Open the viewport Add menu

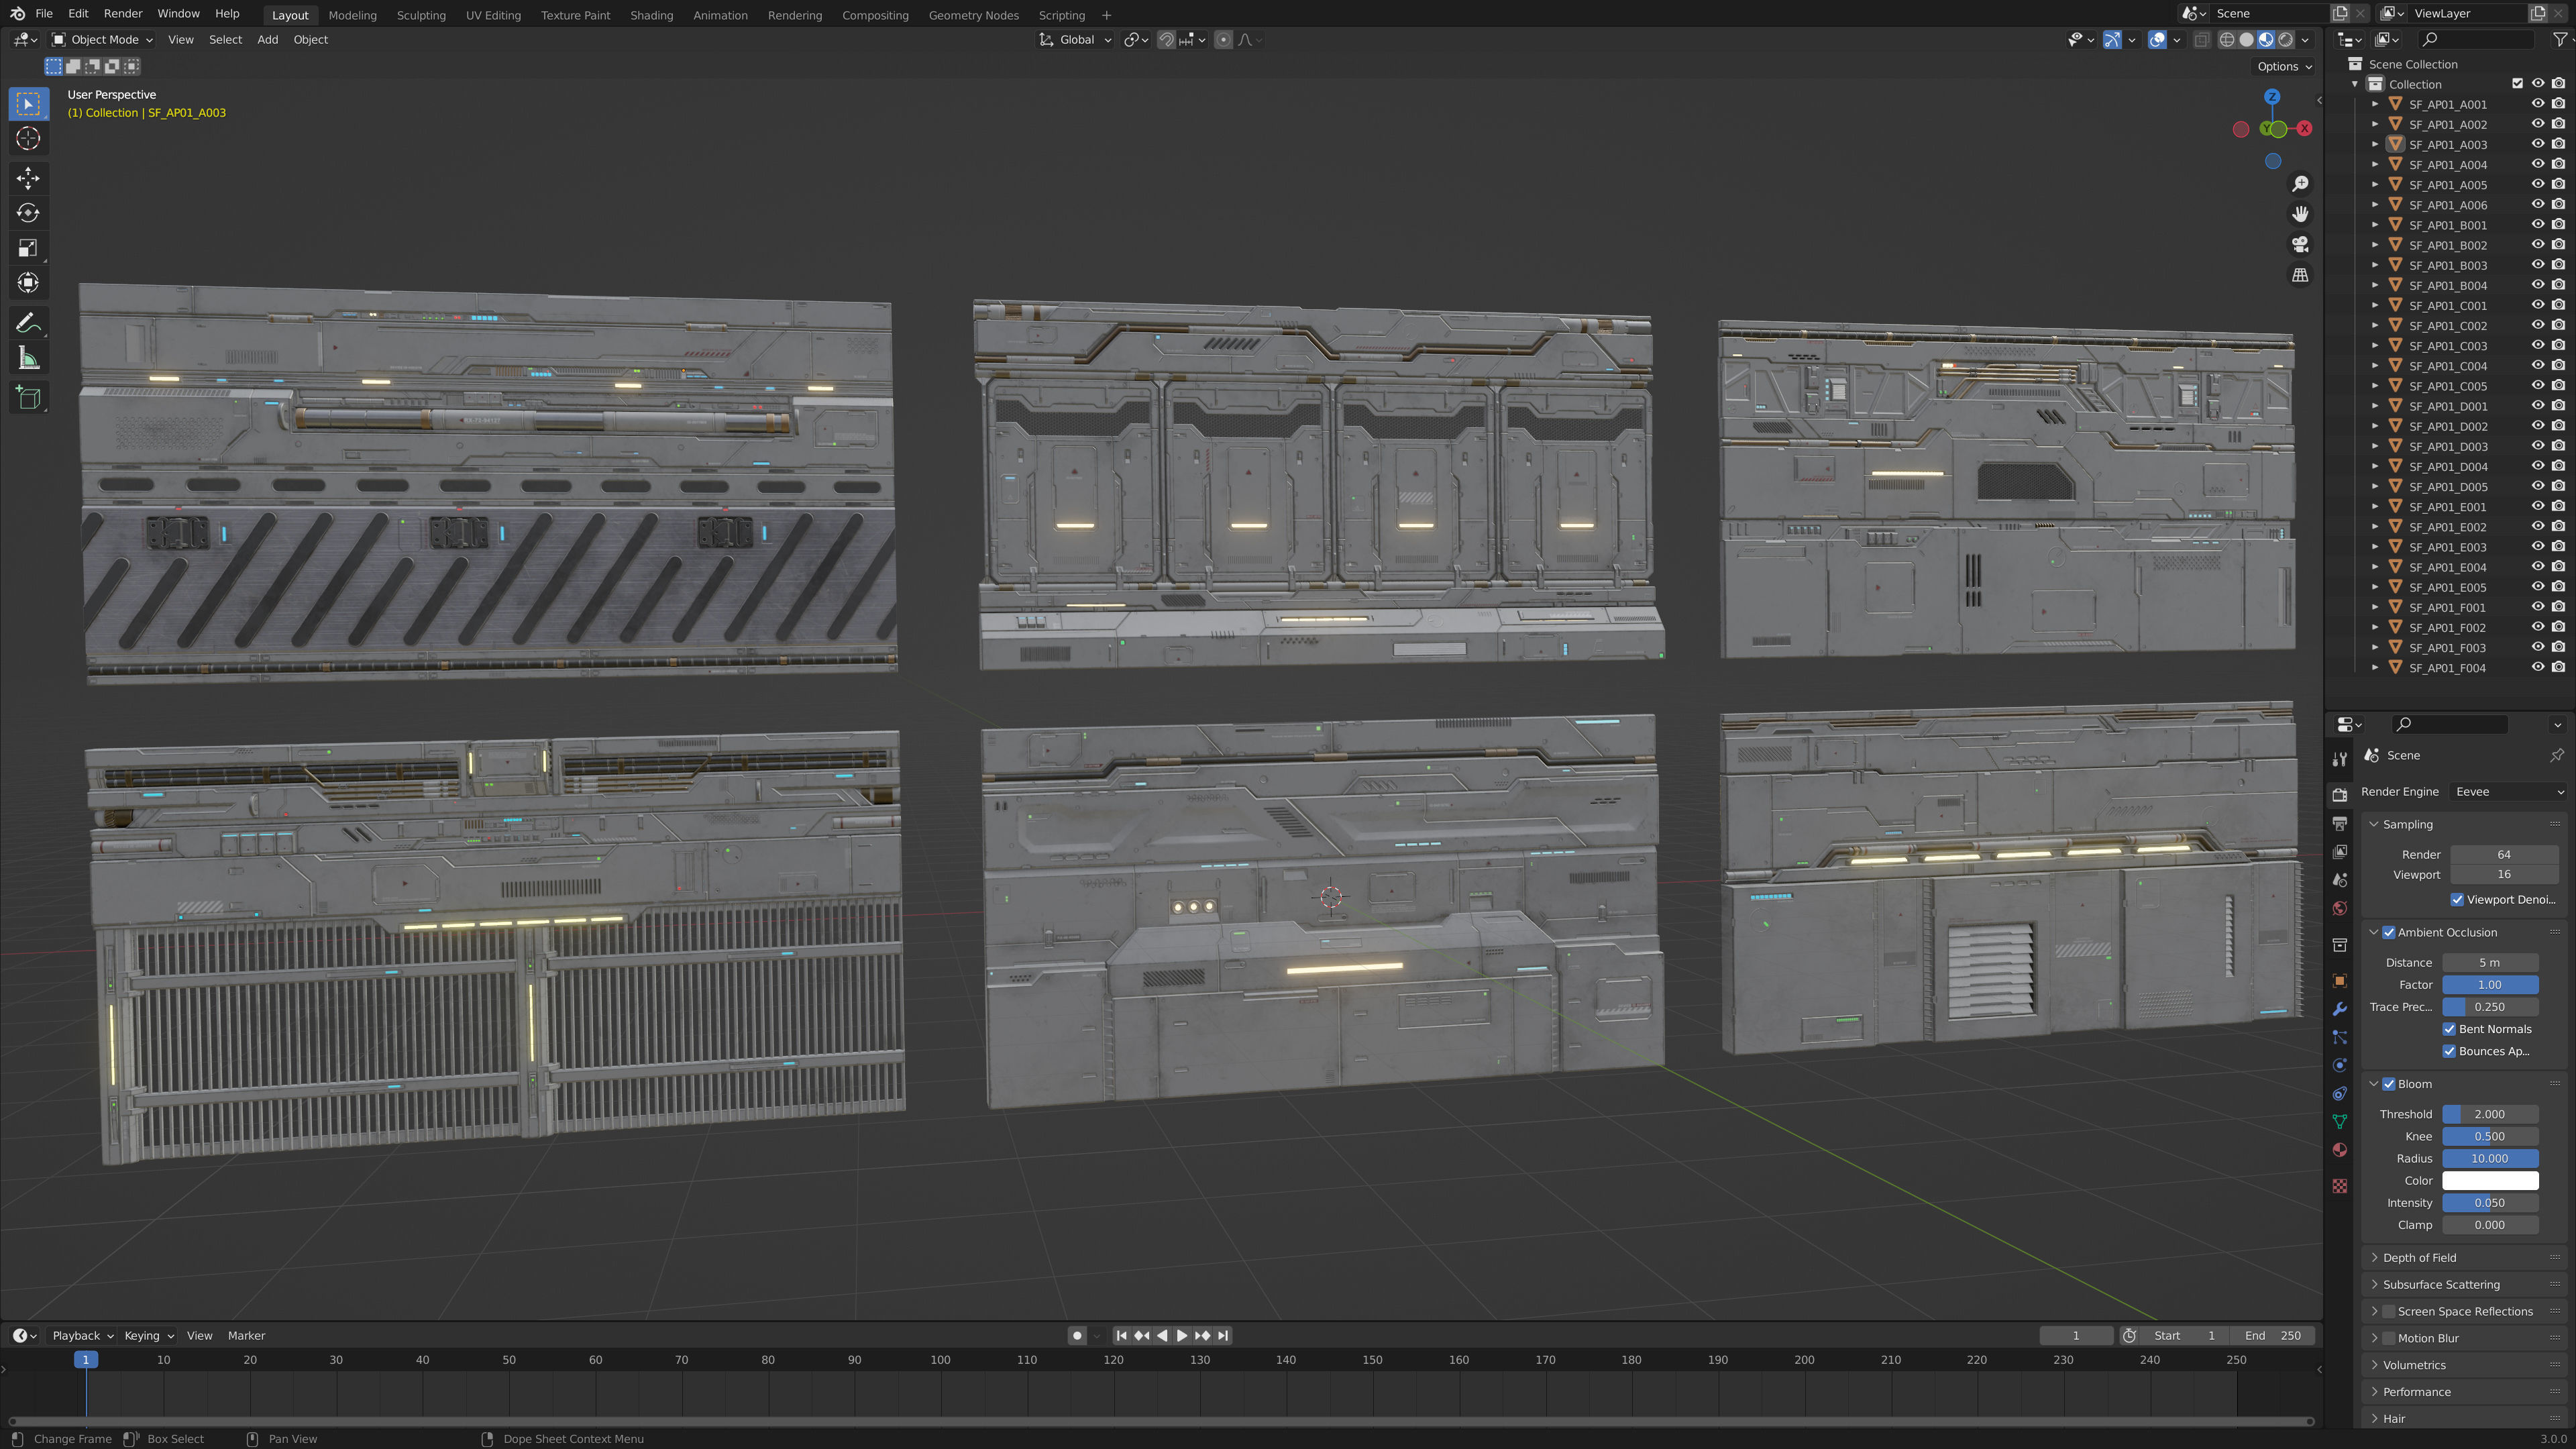pyautogui.click(x=267, y=40)
